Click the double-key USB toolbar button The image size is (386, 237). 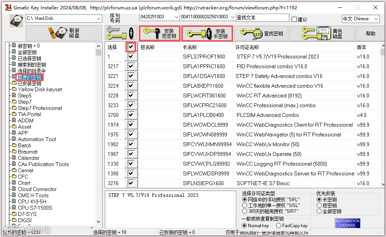(121, 33)
